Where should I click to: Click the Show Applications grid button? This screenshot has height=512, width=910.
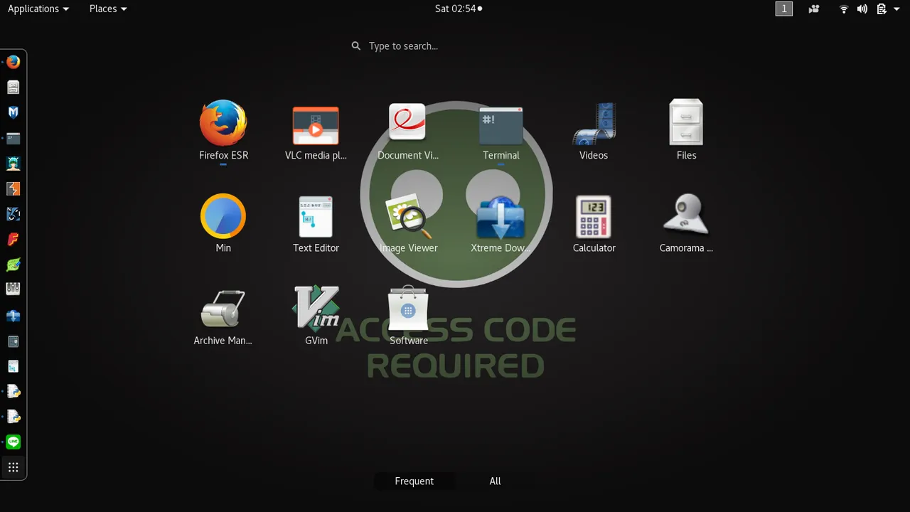point(13,467)
